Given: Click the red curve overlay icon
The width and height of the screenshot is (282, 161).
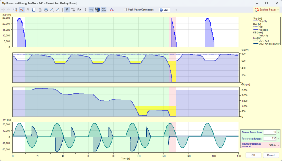Looking at the screenshot, I should point(112,9).
